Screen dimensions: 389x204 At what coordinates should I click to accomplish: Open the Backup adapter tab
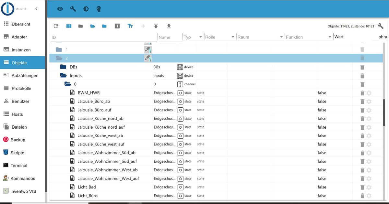(22, 140)
